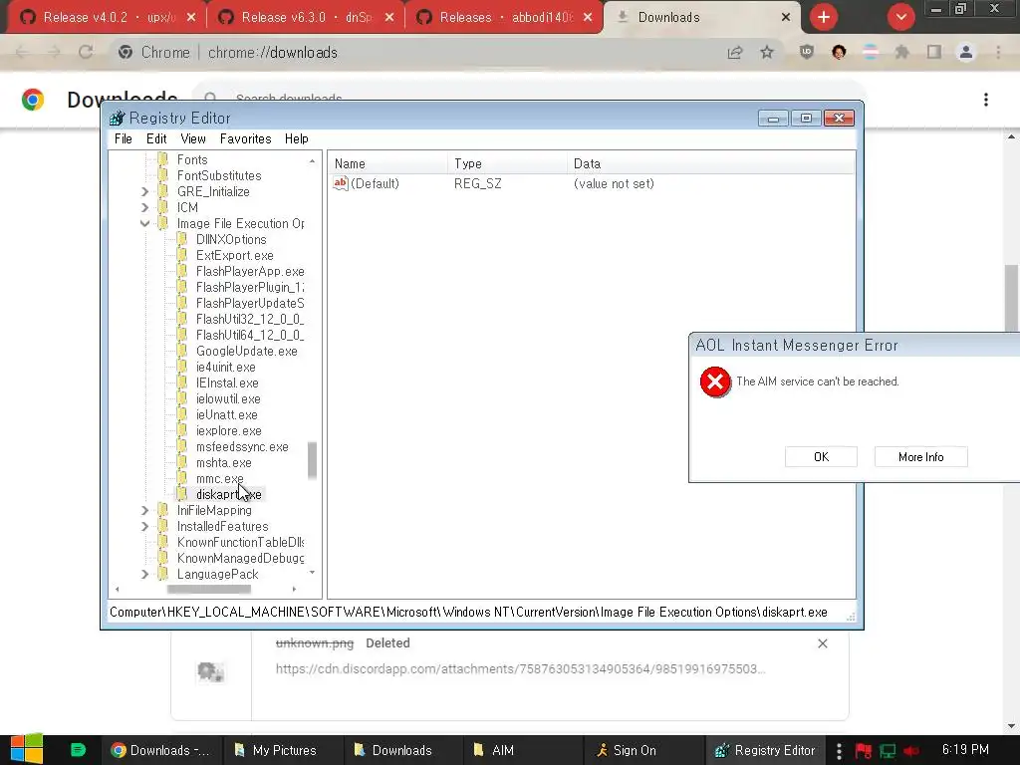Select ExtExport.exe subkey

click(235, 256)
